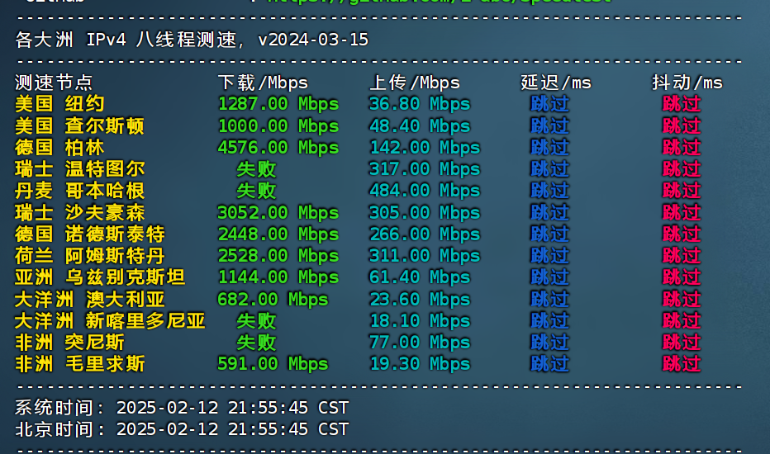
Task: Select the node name '非洲 毛里求斯'
Action: coord(79,364)
